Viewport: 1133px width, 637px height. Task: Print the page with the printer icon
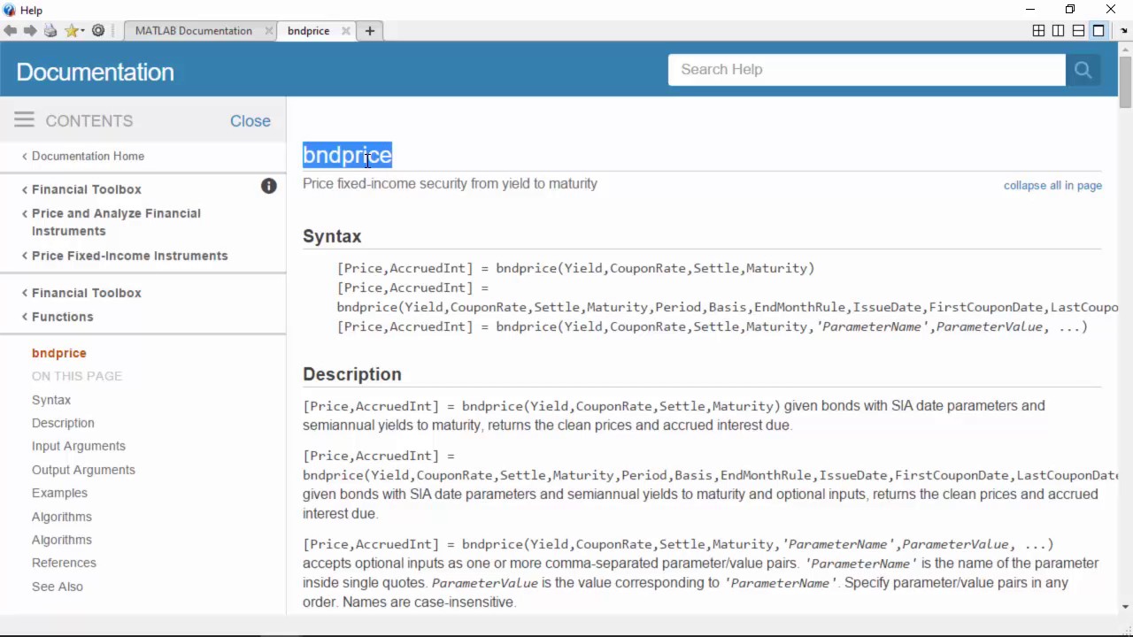coord(50,31)
